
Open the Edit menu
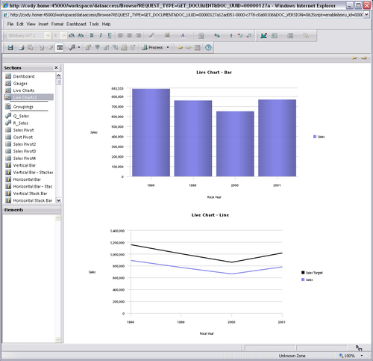[x=20, y=24]
